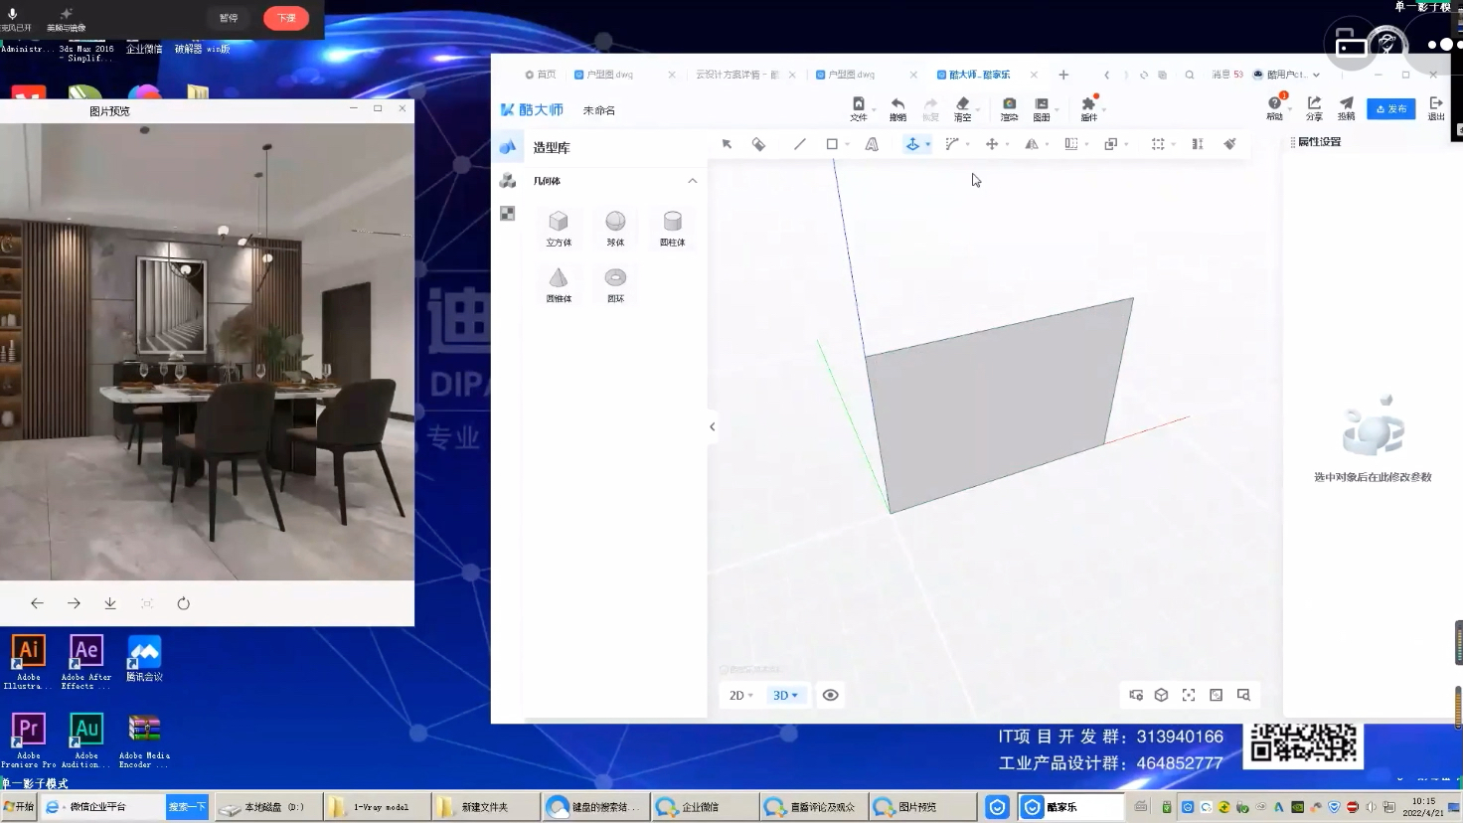Click the camera view settings icon
The image size is (1463, 823).
1135,695
